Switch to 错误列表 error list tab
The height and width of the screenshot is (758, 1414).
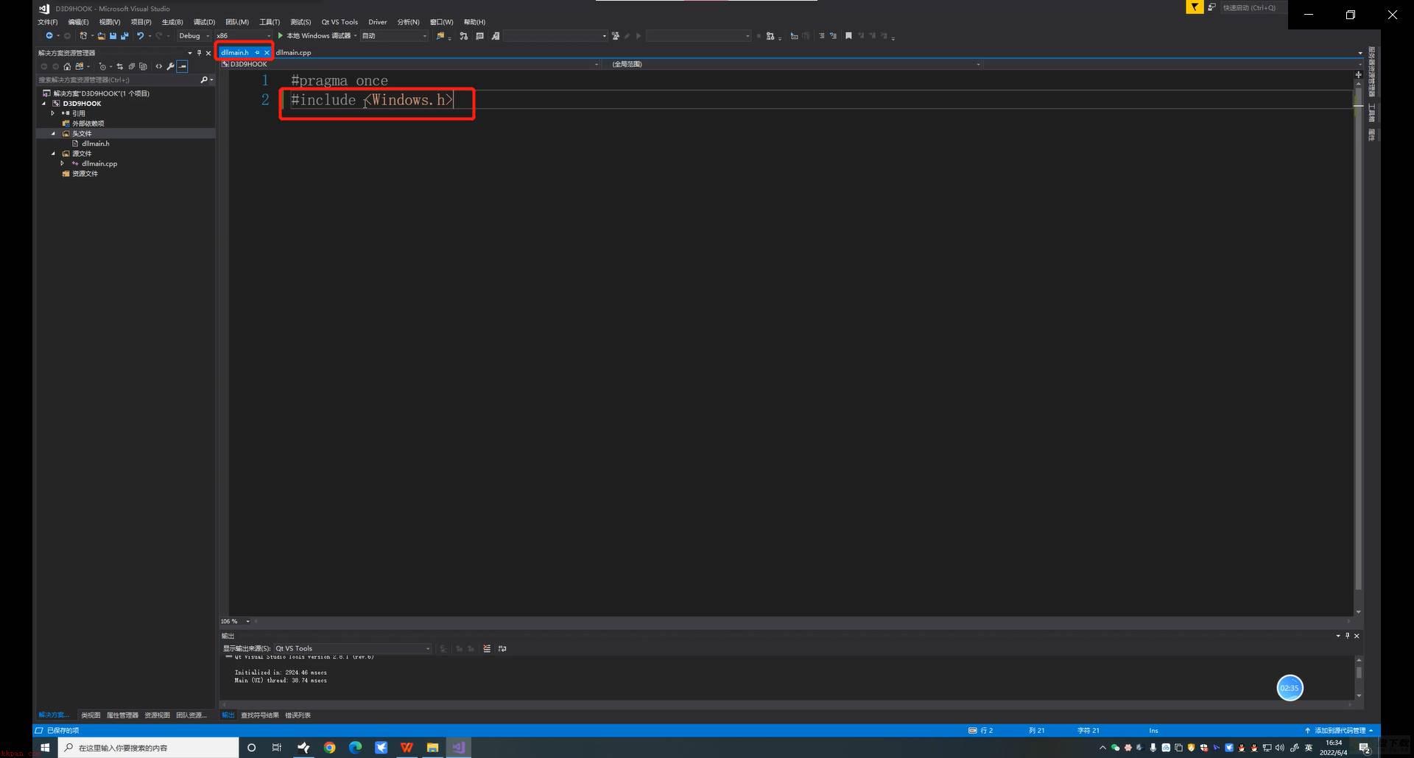tap(298, 715)
